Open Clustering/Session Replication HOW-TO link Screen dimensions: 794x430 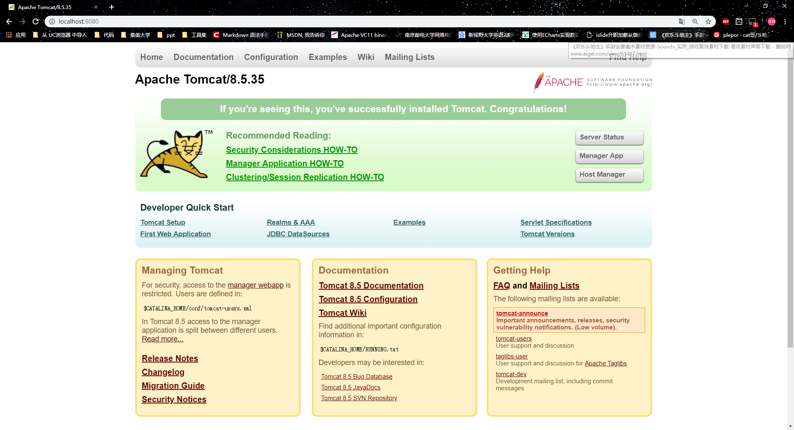point(305,177)
